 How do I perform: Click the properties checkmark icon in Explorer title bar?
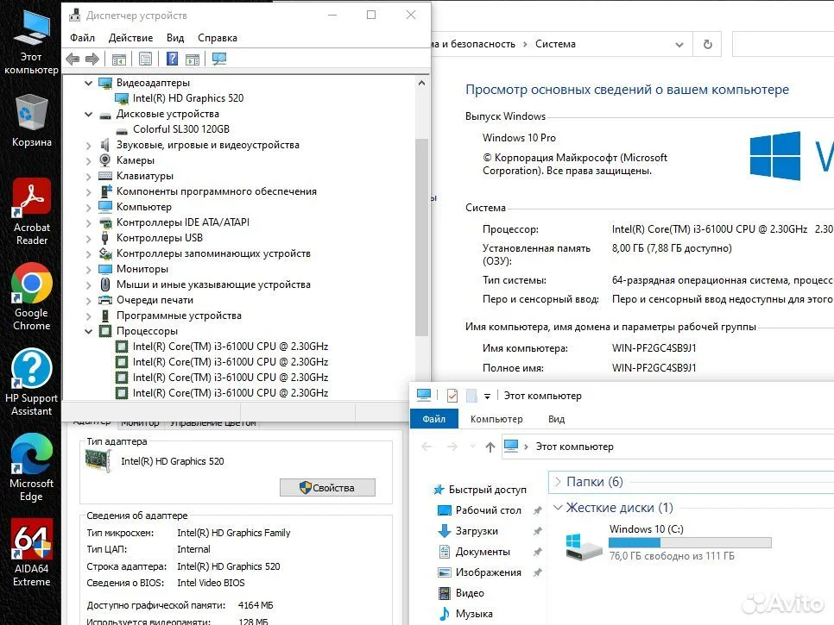pyautogui.click(x=452, y=395)
